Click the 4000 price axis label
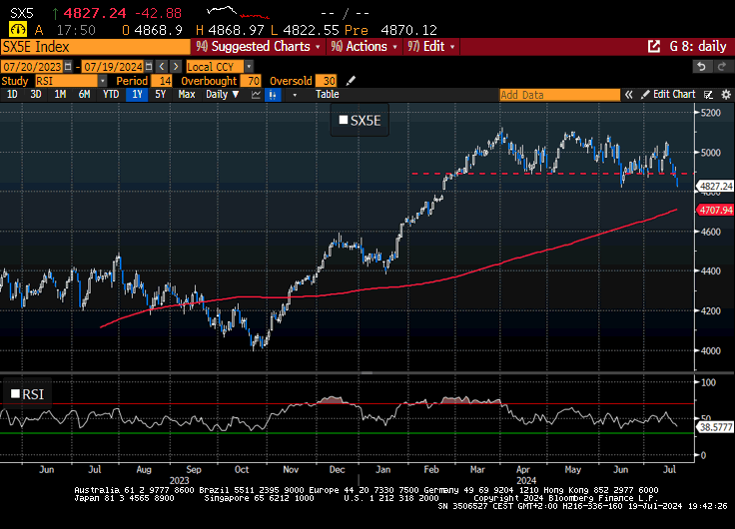This screenshot has height=529, width=735. point(711,350)
